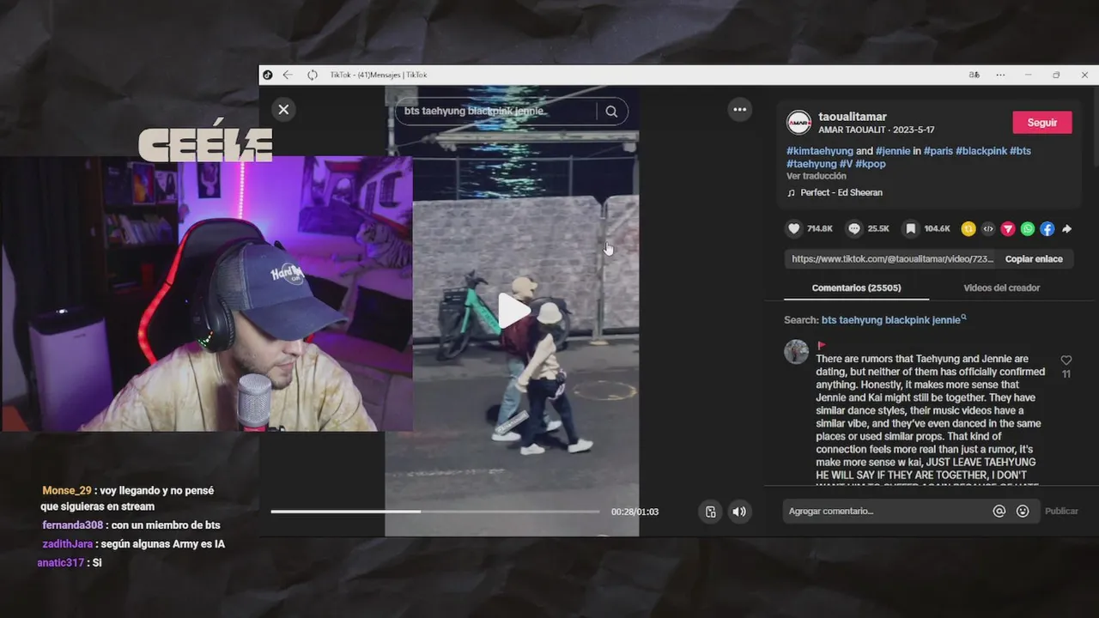Click the mention @ icon in comment box

(999, 511)
